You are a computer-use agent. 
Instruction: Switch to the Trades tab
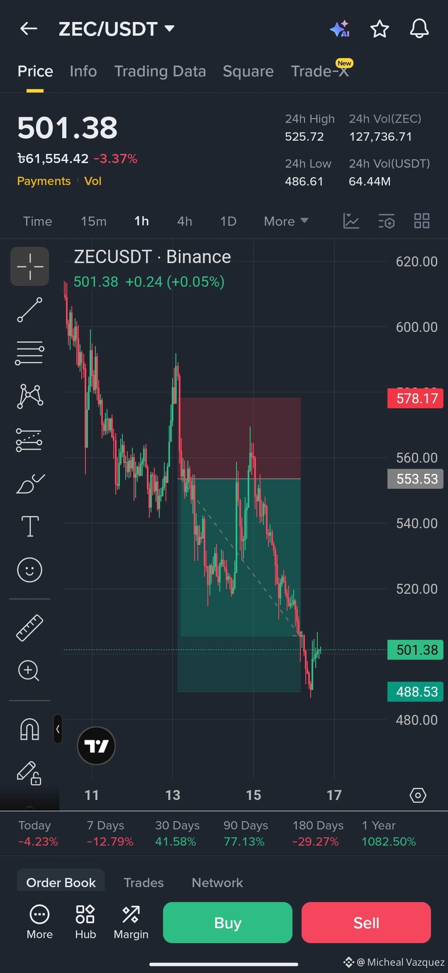pos(144,883)
